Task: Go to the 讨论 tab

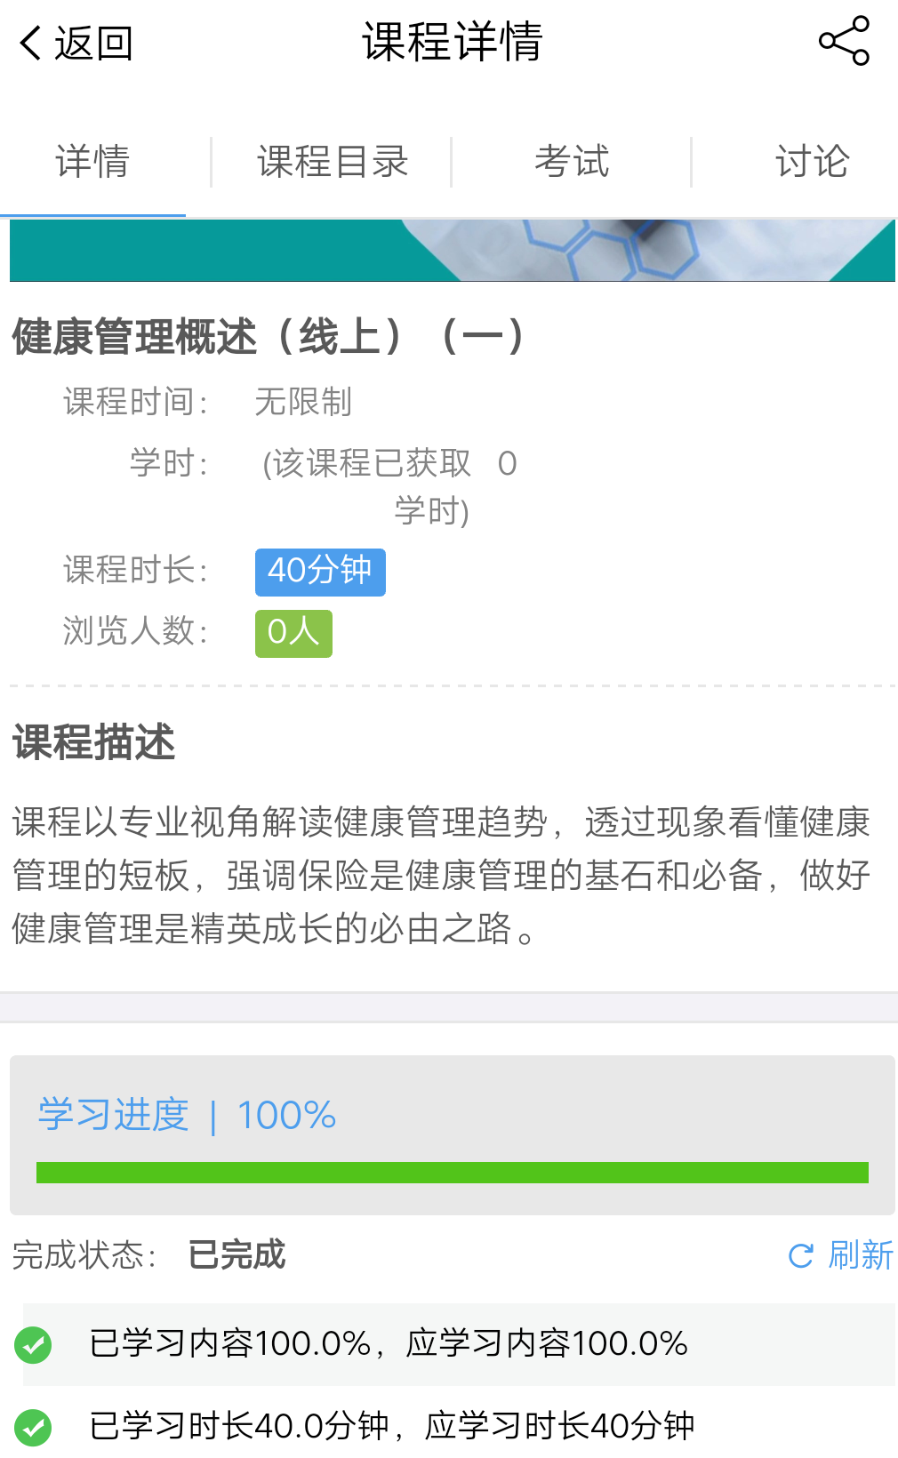Action: point(812,162)
